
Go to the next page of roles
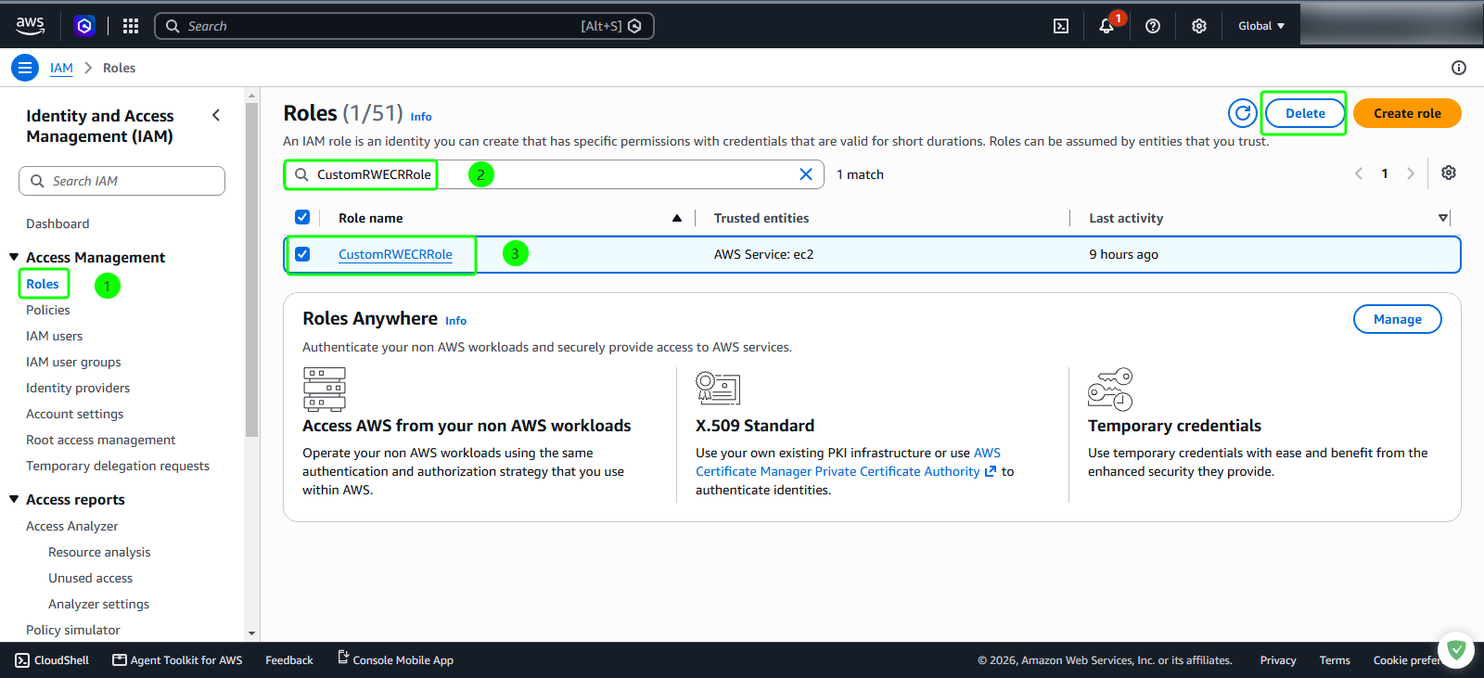(1411, 173)
